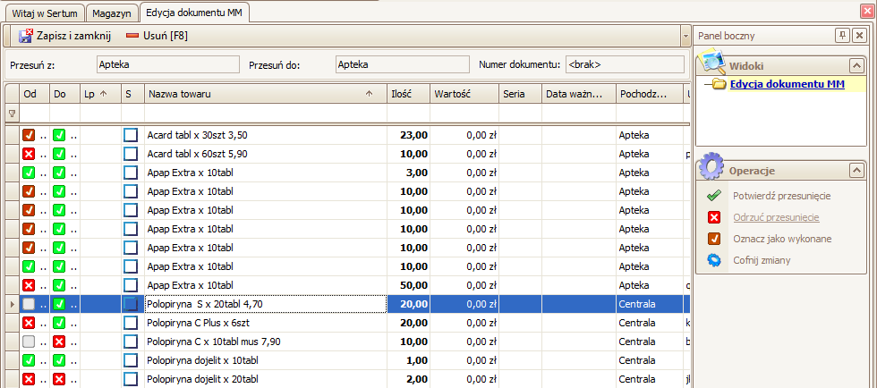877x388 pixels.
Task: Open the toolbar overflow dropdown arrow
Action: click(x=685, y=37)
